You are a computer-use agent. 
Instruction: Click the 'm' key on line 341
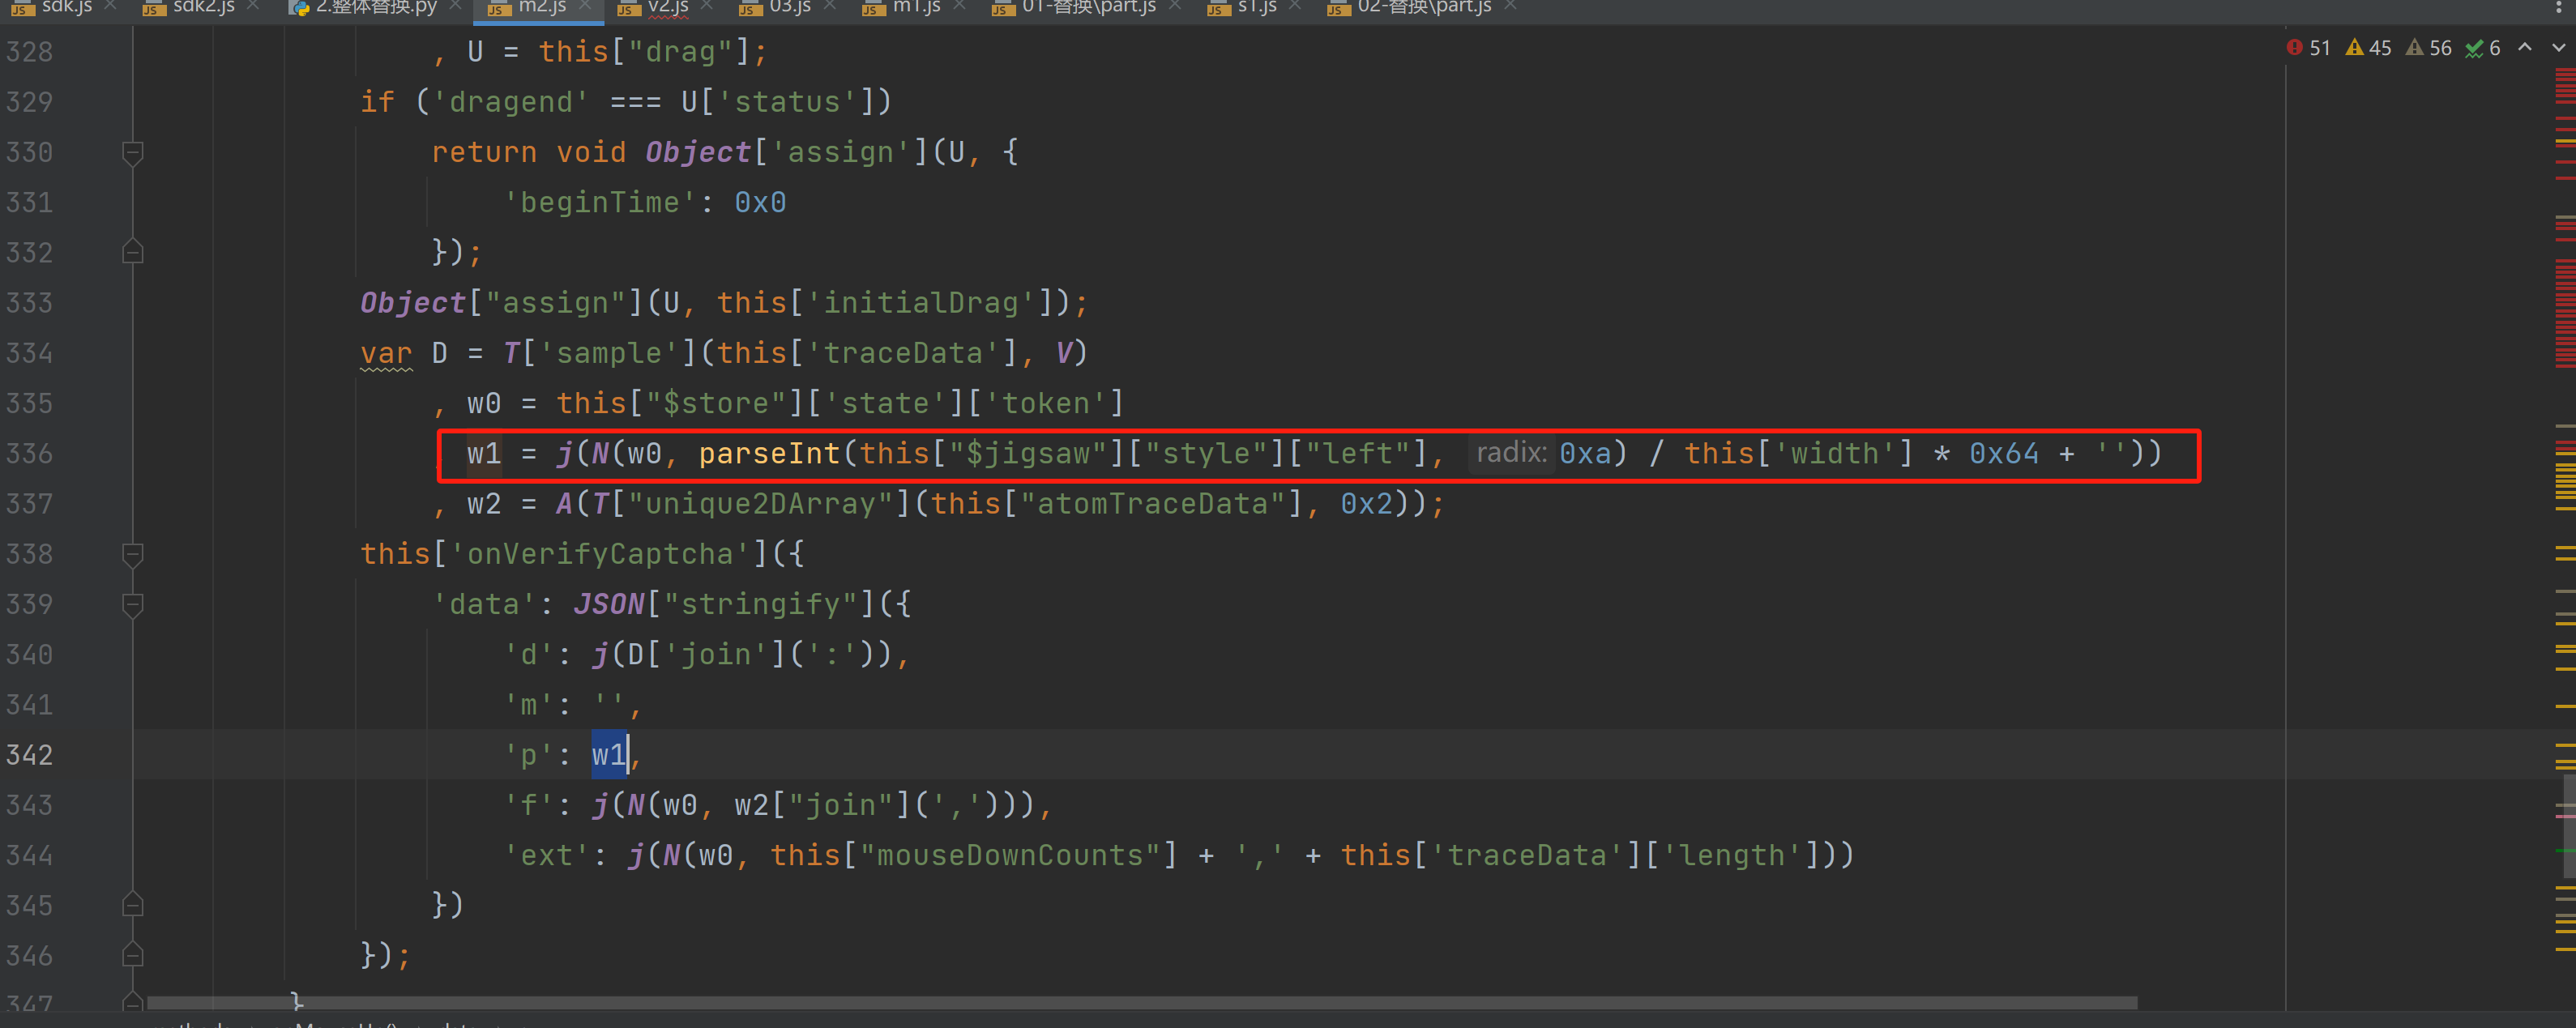(529, 705)
